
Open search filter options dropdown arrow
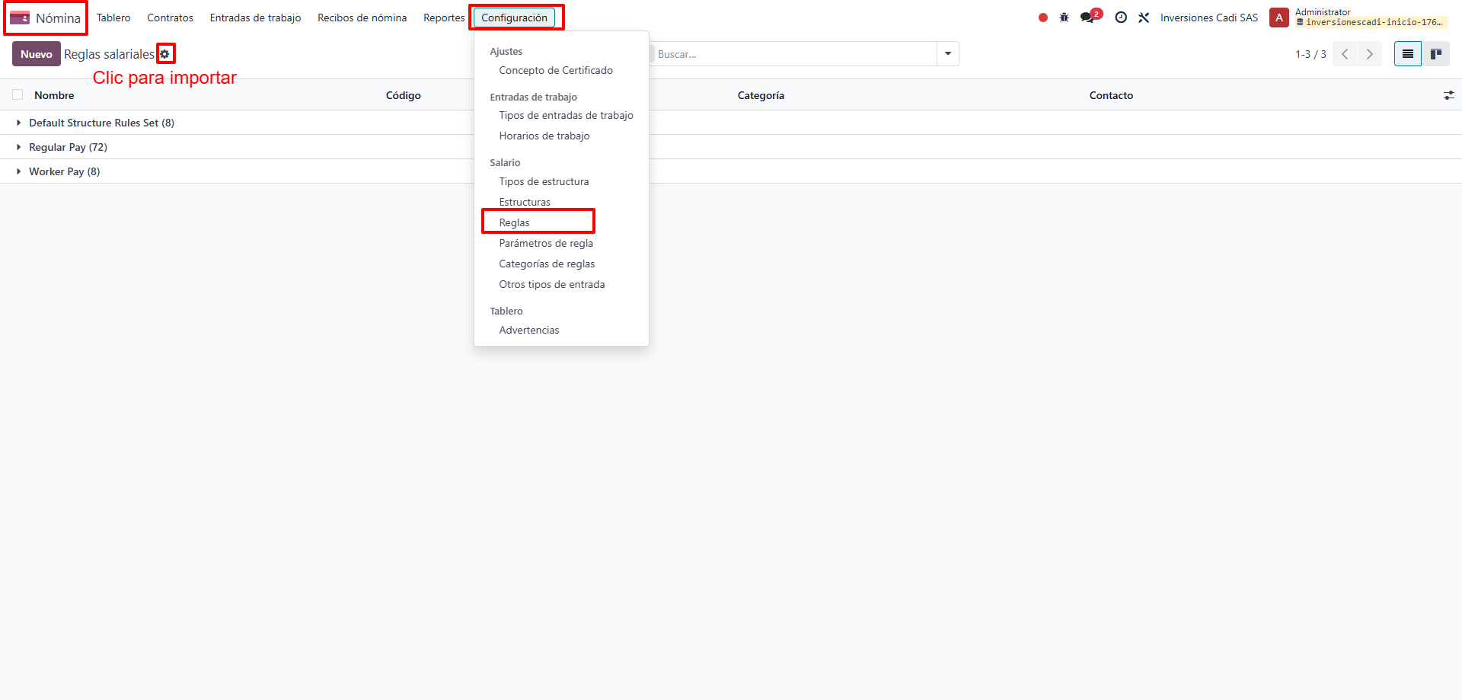[948, 54]
